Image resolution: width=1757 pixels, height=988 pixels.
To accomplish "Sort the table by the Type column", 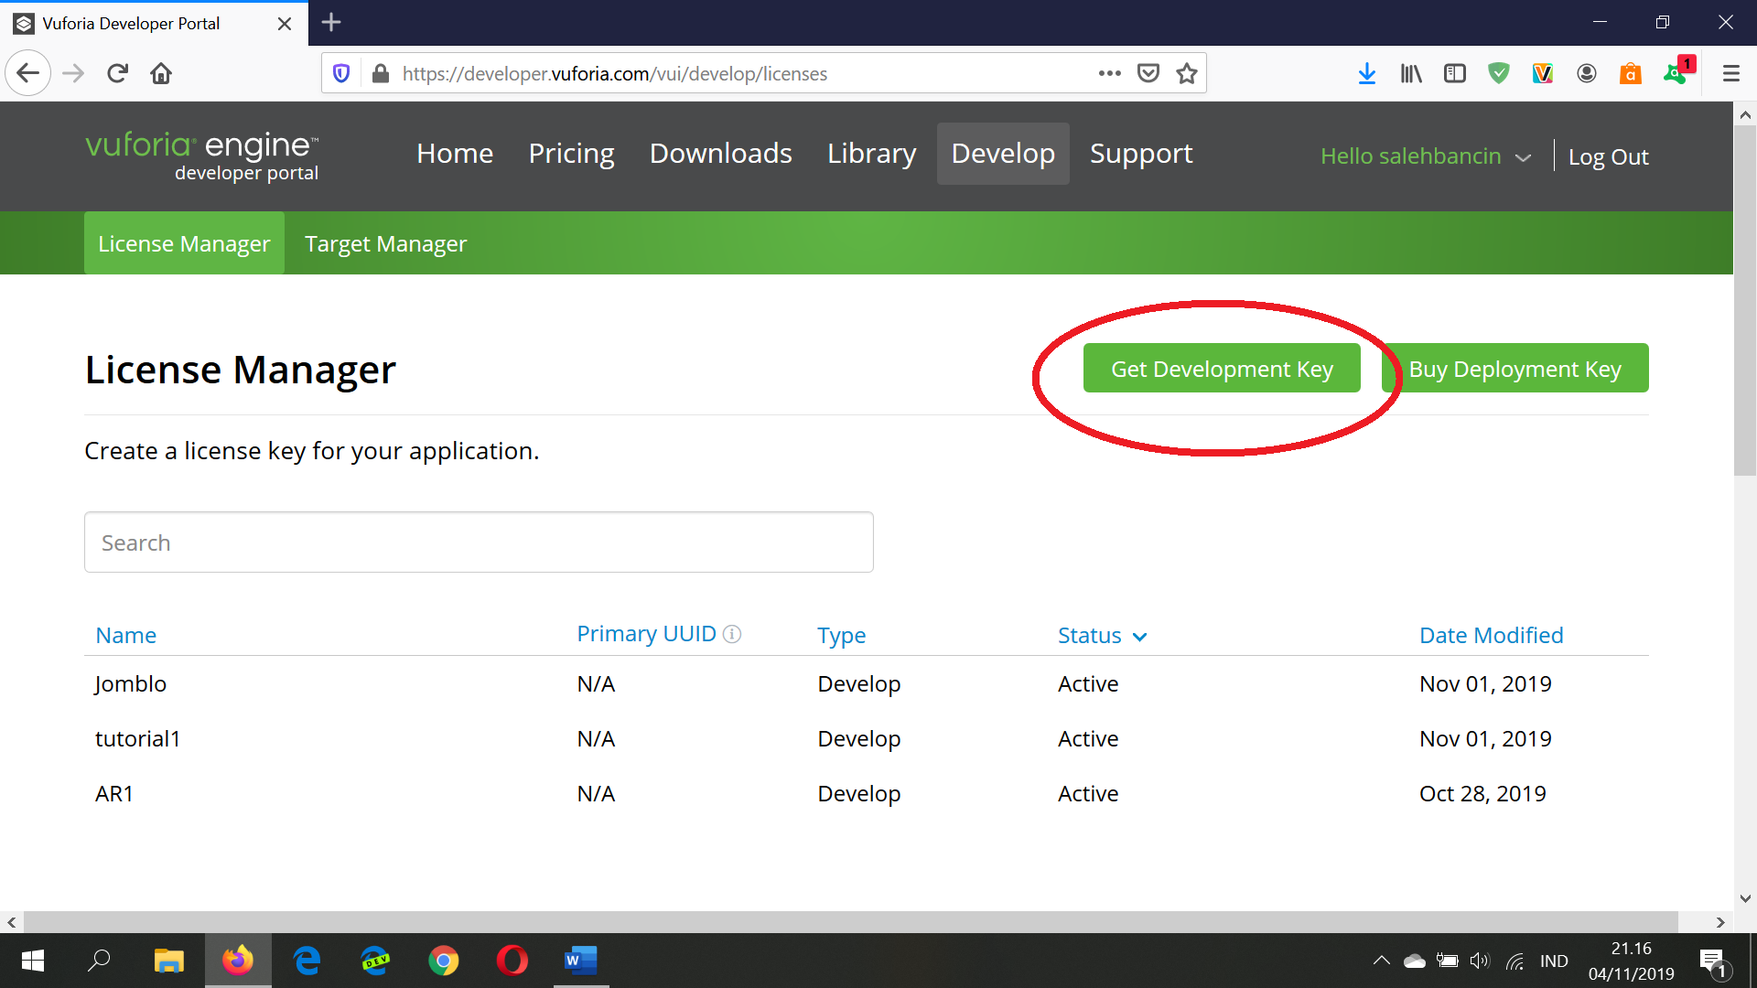I will (x=841, y=635).
